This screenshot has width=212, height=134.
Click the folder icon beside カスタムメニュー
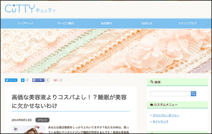point(152,104)
